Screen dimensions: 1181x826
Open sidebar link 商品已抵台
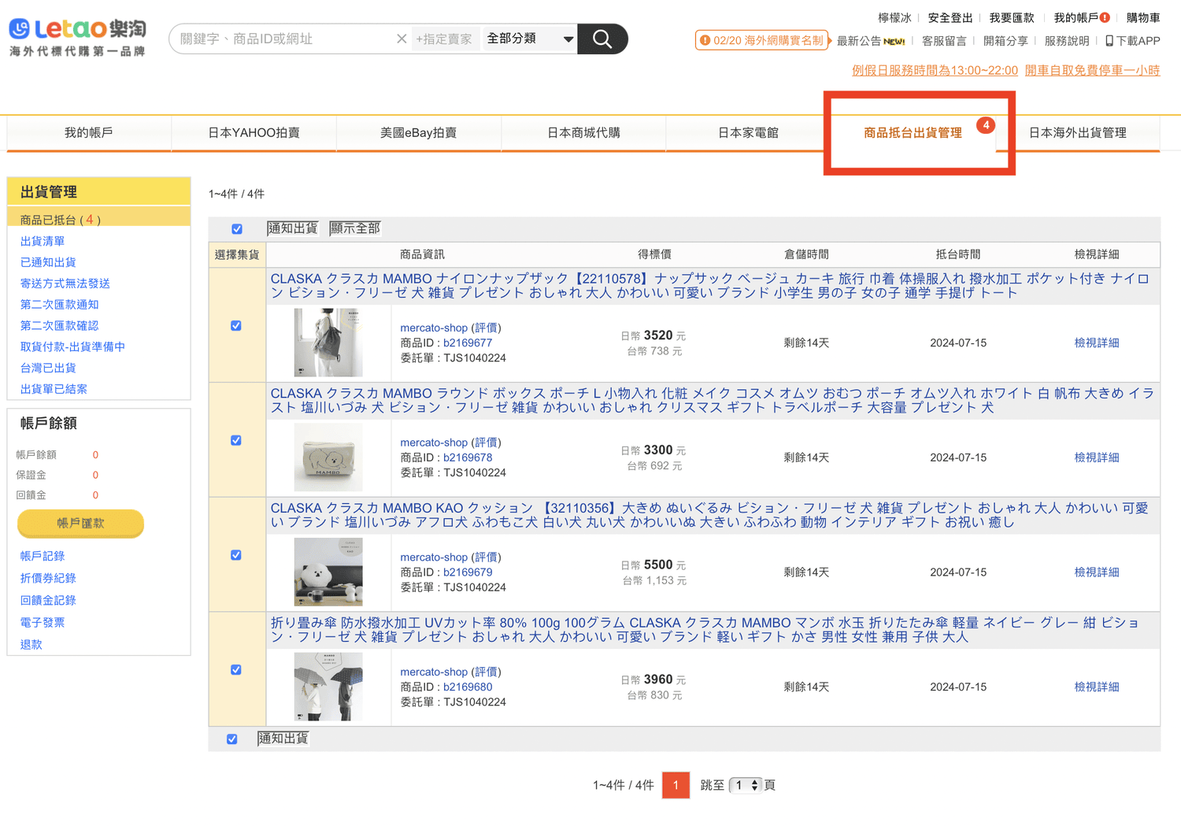(61, 220)
